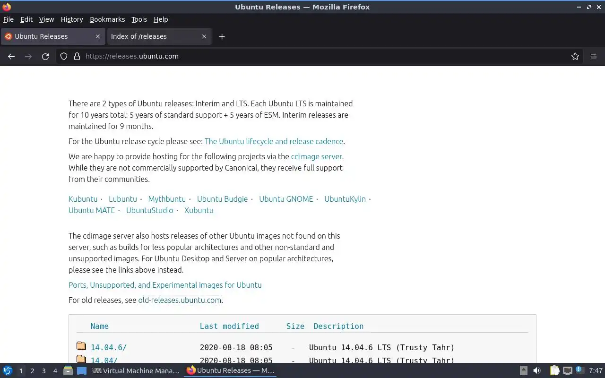
Task: Click the folder icon beside 14.04.6/
Action: [x=81, y=346]
